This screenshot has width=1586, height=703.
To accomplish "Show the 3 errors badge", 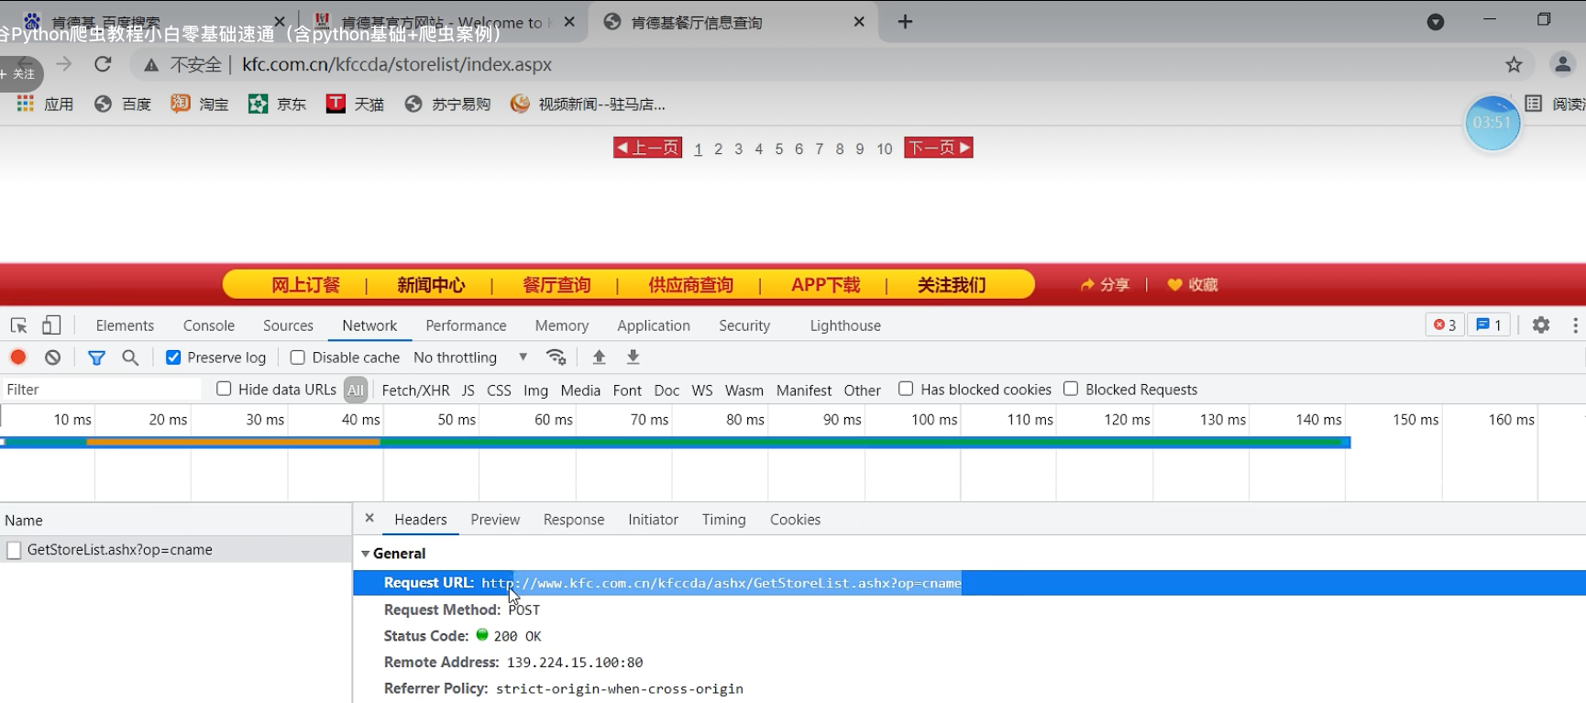I will click(x=1445, y=325).
